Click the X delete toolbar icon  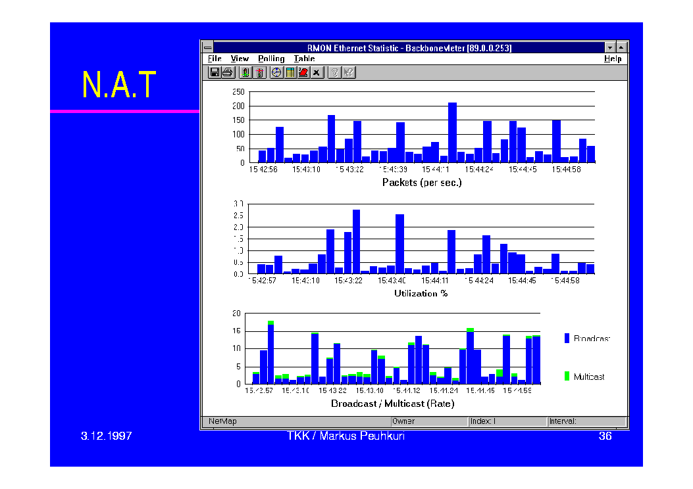click(x=317, y=72)
